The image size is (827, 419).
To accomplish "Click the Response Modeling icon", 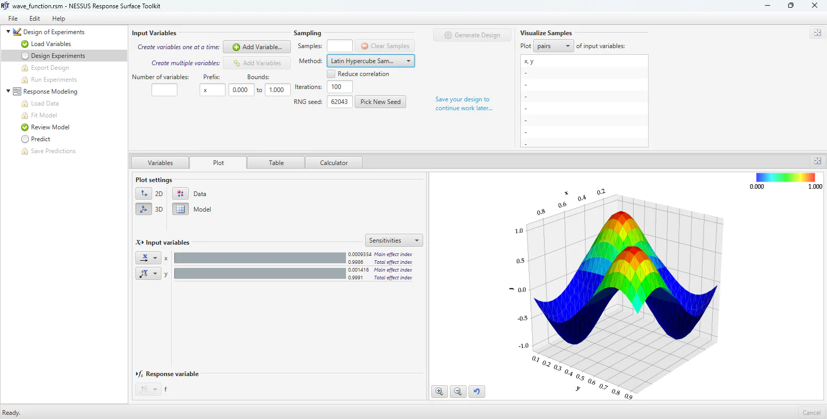I will 17,92.
